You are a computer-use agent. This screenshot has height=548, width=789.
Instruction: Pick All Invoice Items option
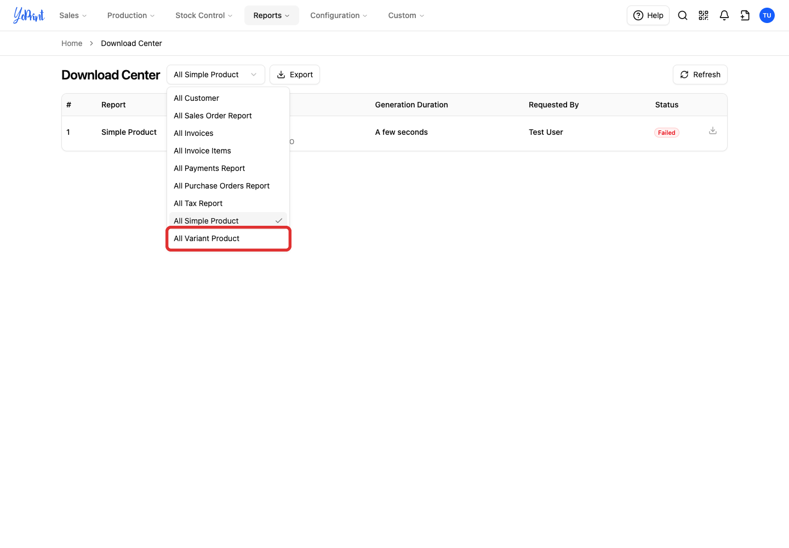point(228,151)
